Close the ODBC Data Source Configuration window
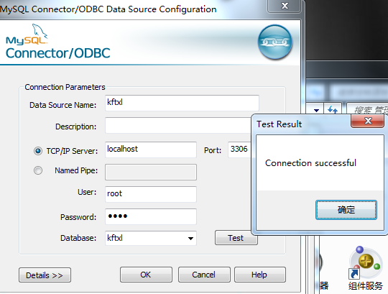This screenshot has width=388, height=294. click(x=285, y=6)
